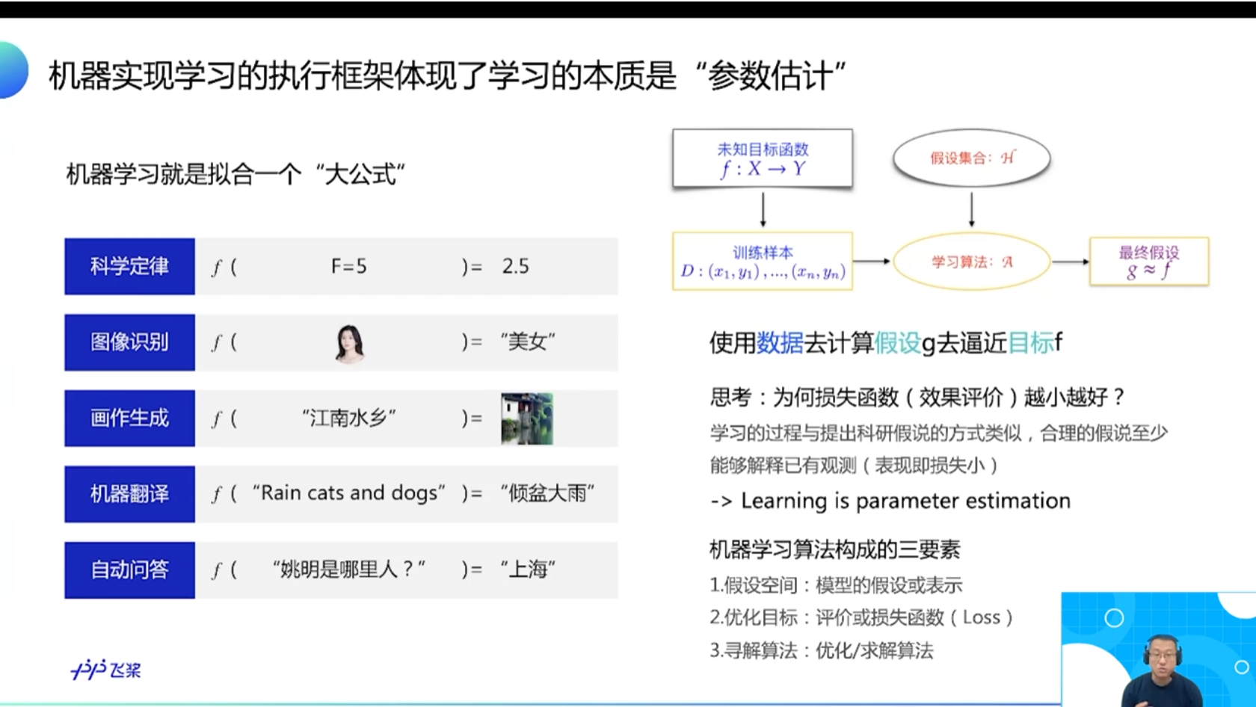The image size is (1256, 707).
Task: Click the 画作生成 blue label
Action: click(129, 418)
